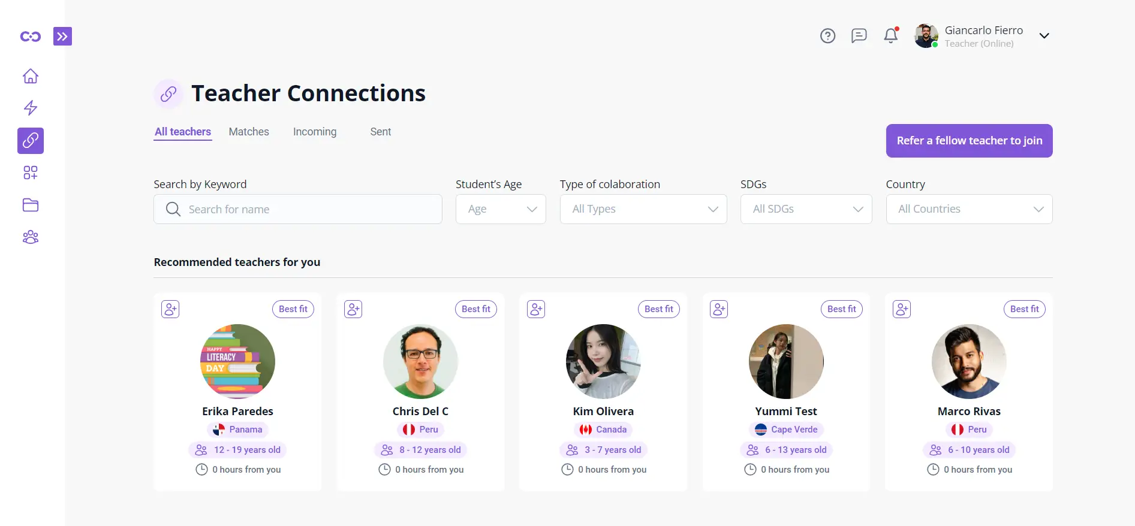Screen dimensions: 1135x526
Task: Click the 12 - 19 years old tag
Action: point(237,450)
